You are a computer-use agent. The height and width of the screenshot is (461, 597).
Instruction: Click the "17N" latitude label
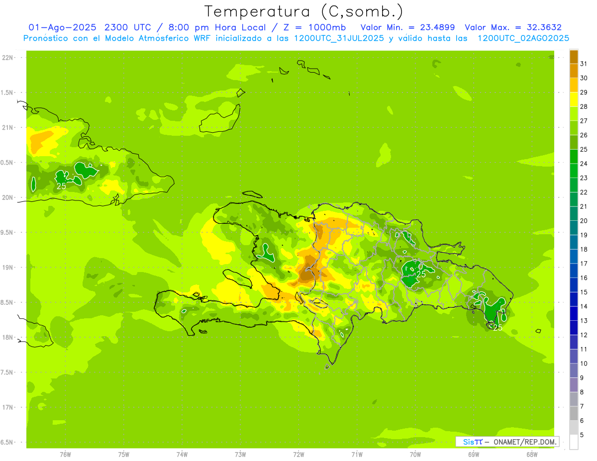coord(7,407)
